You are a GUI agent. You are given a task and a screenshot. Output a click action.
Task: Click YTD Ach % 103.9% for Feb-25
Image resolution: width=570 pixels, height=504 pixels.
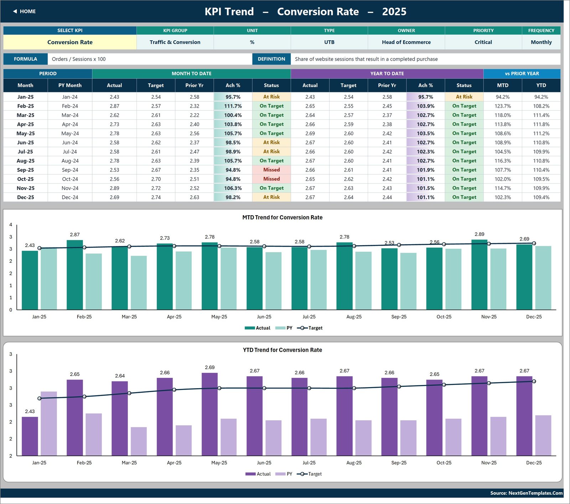pyautogui.click(x=425, y=106)
